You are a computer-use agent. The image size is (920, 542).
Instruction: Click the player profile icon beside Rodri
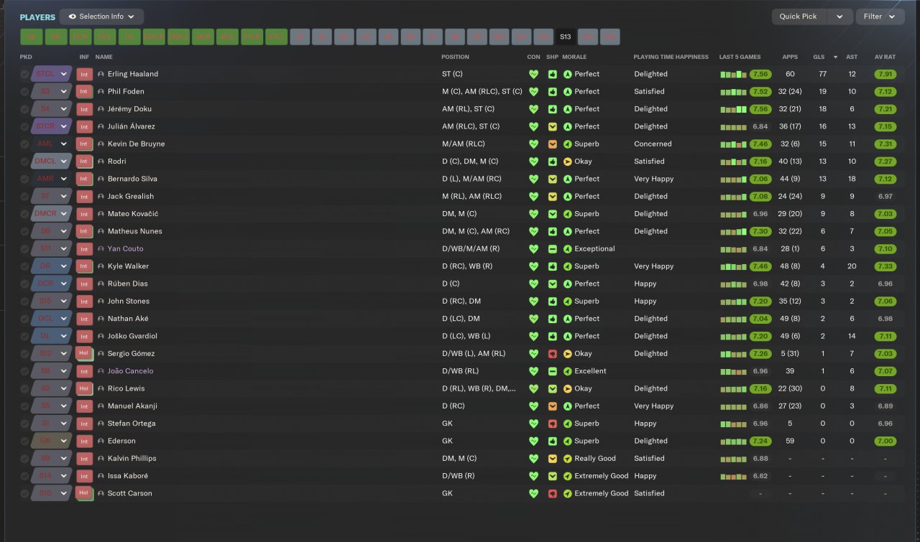[x=101, y=162]
